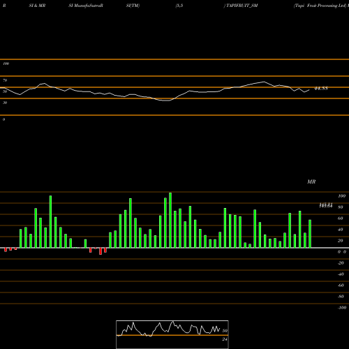Click the "0 0" label on the MR scale
Screen dimensions: 349x349
pos(342,252)
